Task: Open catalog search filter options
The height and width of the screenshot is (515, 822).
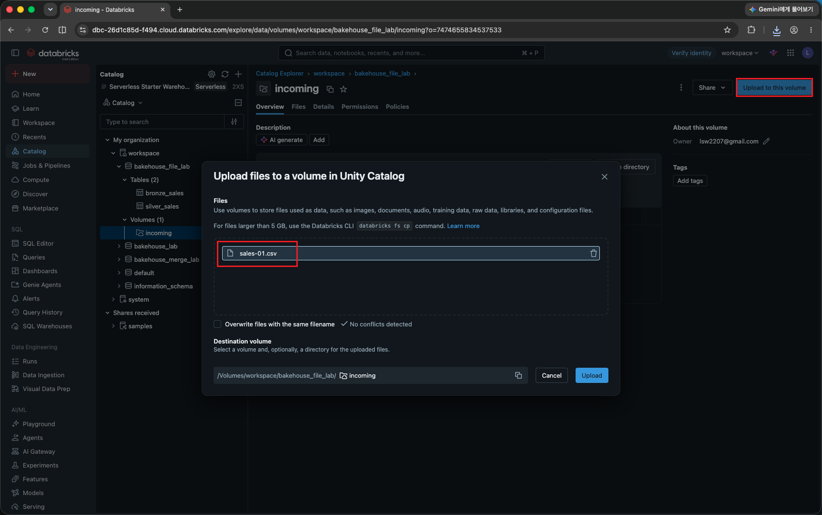Action: click(x=234, y=122)
